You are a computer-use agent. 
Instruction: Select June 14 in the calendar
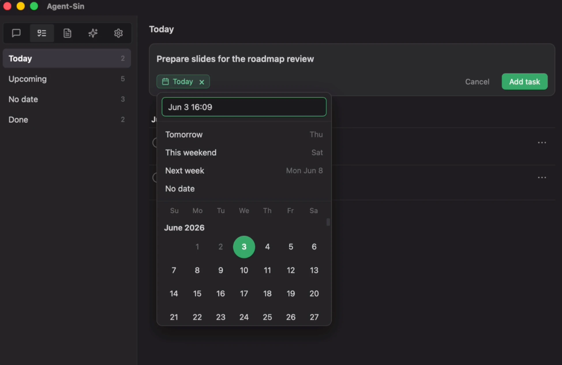click(174, 294)
